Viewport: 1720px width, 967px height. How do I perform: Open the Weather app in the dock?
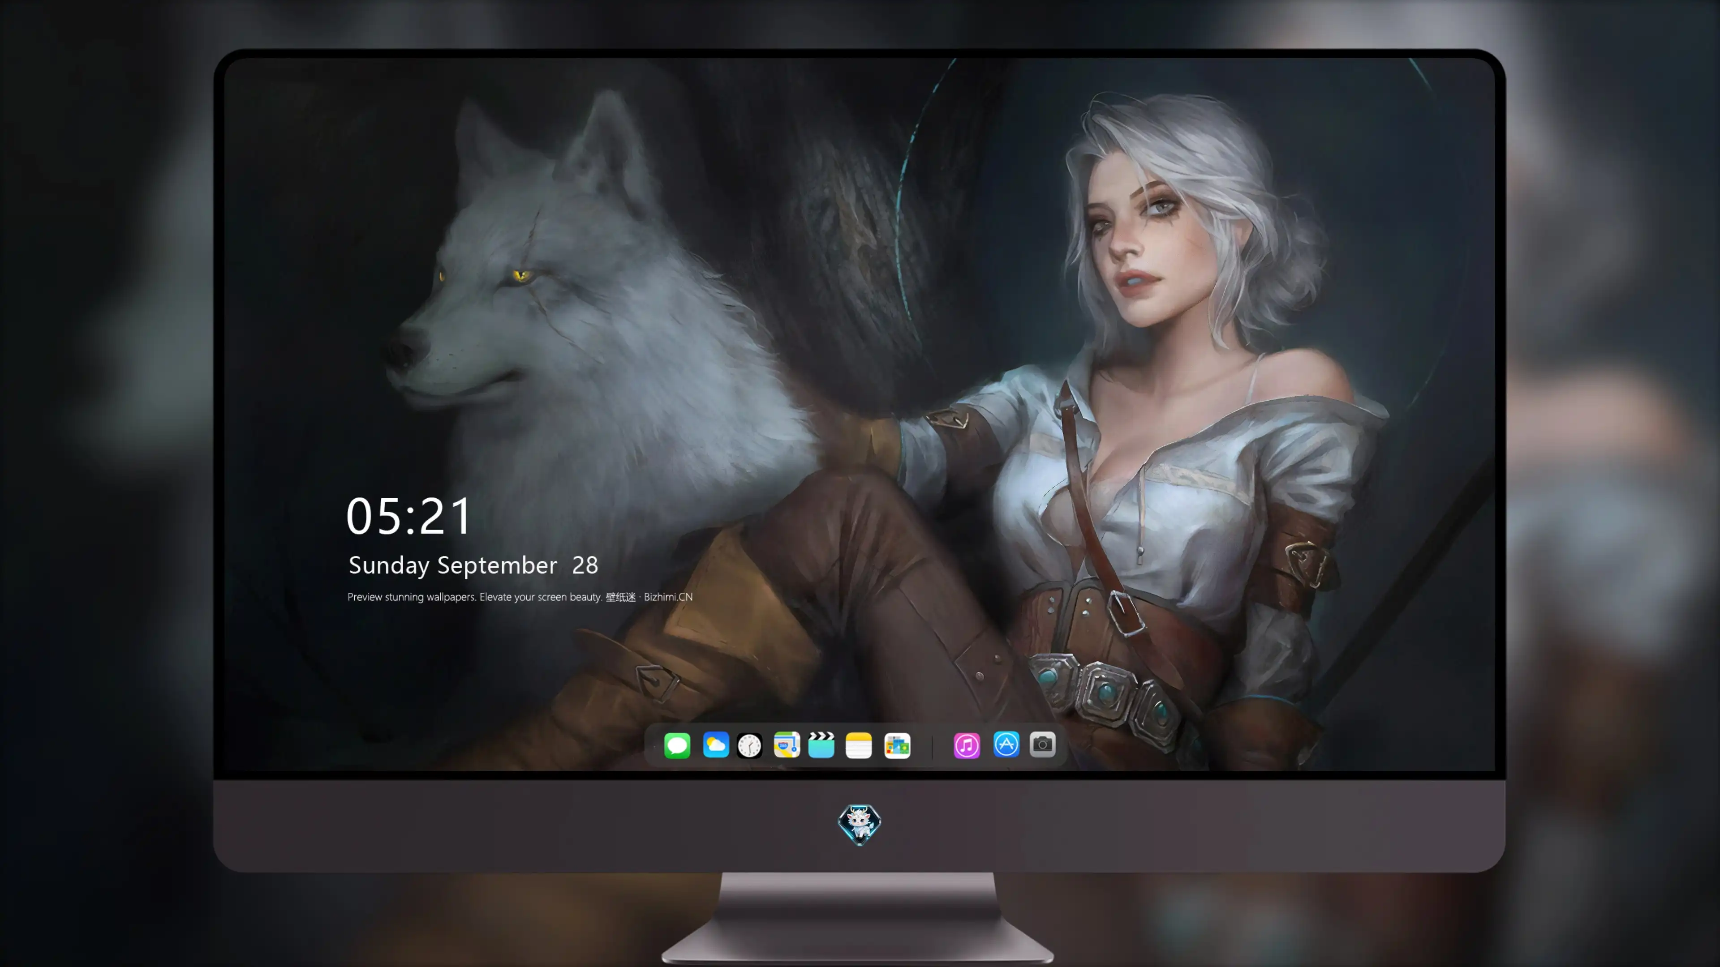716,745
